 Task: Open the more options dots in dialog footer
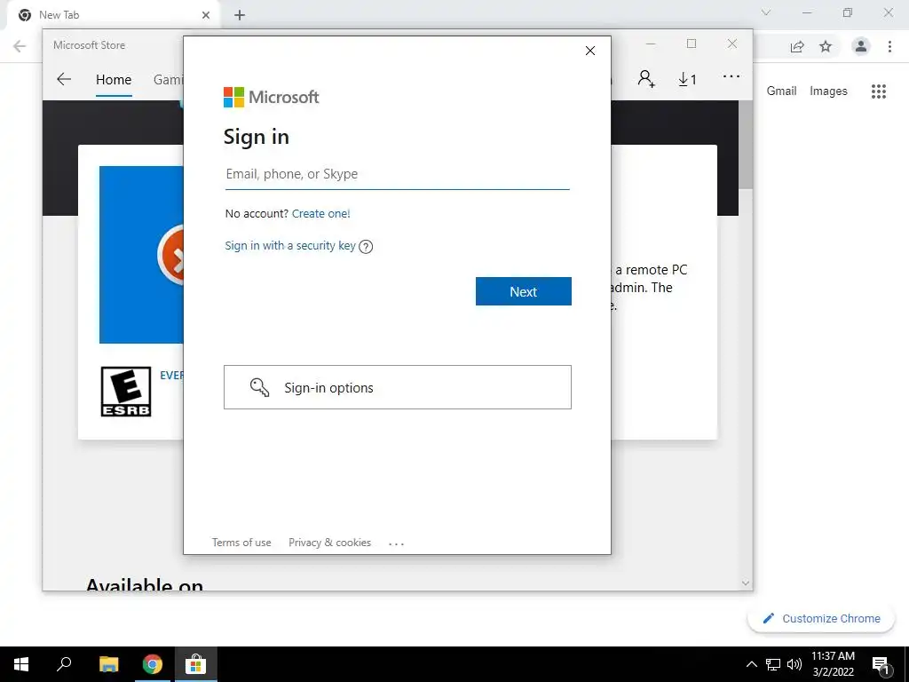[x=396, y=544]
